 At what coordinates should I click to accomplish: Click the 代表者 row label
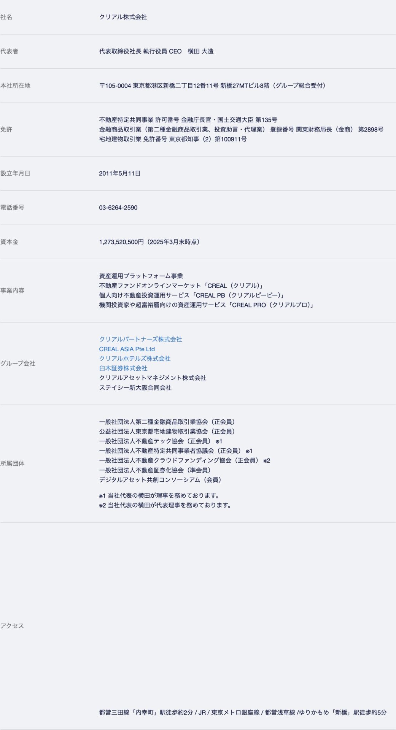click(x=9, y=51)
